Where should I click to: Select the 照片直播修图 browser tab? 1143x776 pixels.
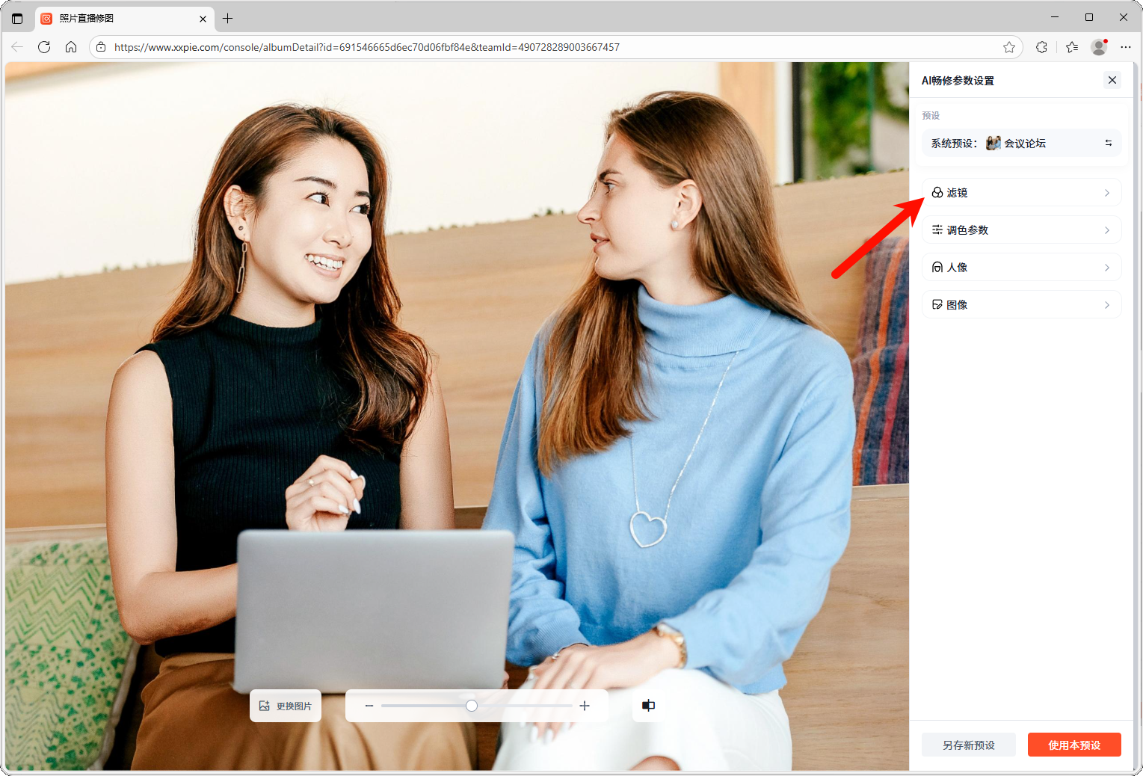pos(120,19)
